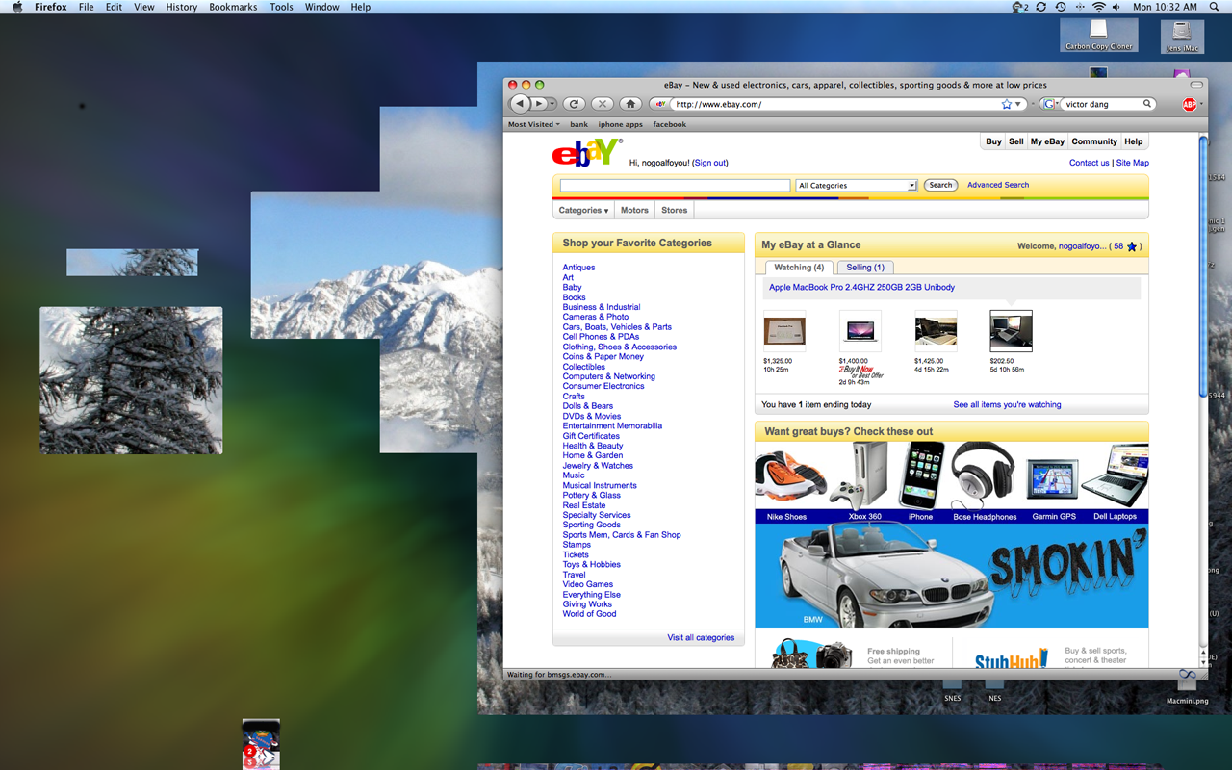Open the $1,325.00 watched item thumbnail
Viewport: 1232px width, 770px height.
[784, 331]
